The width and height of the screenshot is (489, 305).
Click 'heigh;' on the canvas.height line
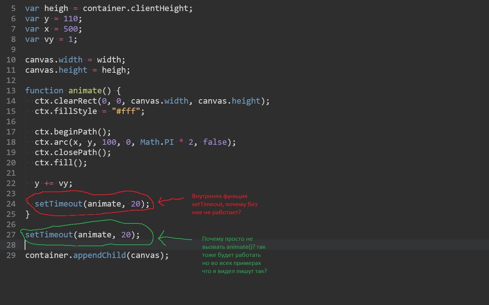[116, 70]
